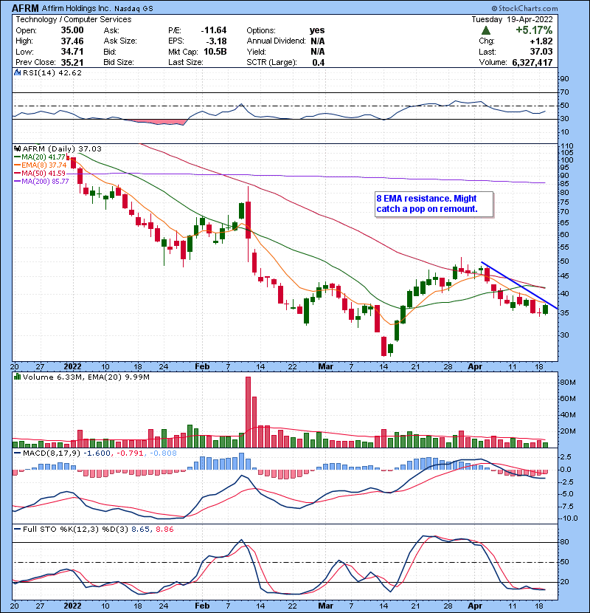Image resolution: width=590 pixels, height=613 pixels.
Task: Click the P/E value -11.64
Action: [214, 30]
